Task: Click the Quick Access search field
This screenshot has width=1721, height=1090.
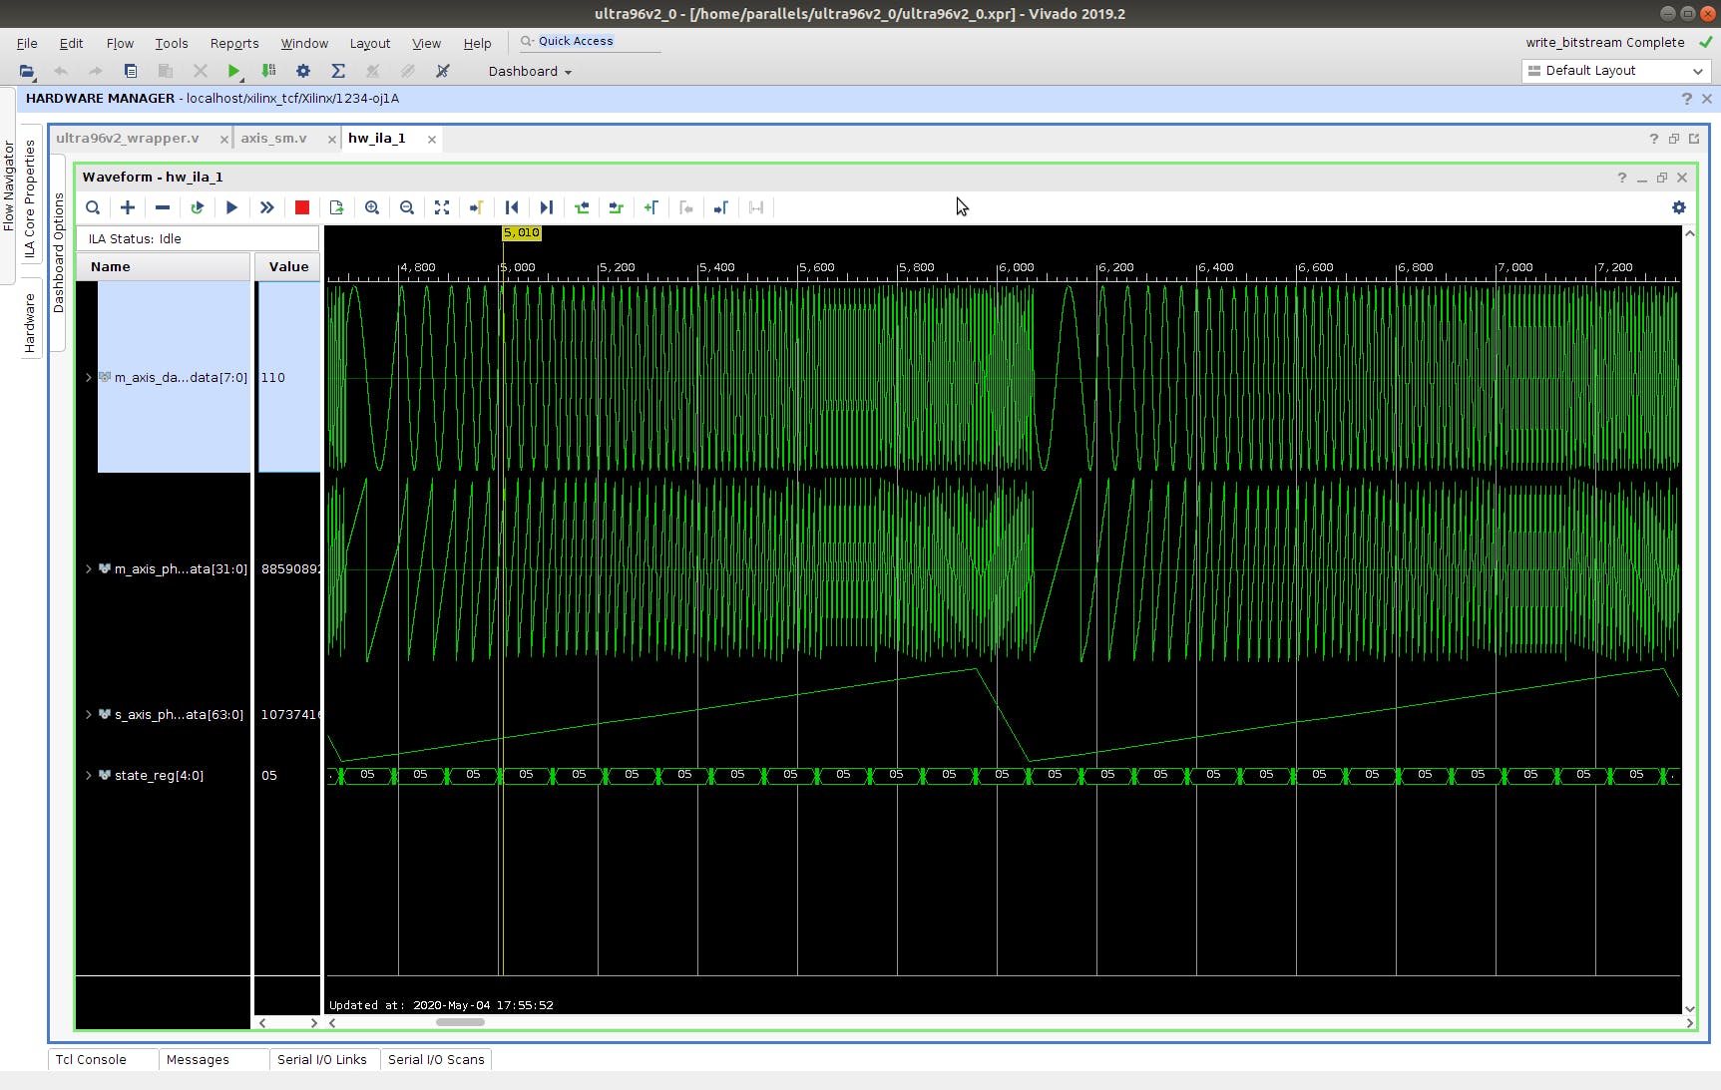Action: click(589, 41)
